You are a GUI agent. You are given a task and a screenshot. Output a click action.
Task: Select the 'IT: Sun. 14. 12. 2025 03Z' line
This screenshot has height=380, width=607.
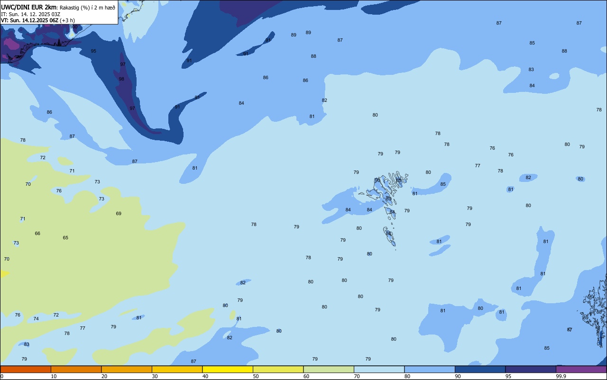[x=30, y=14]
